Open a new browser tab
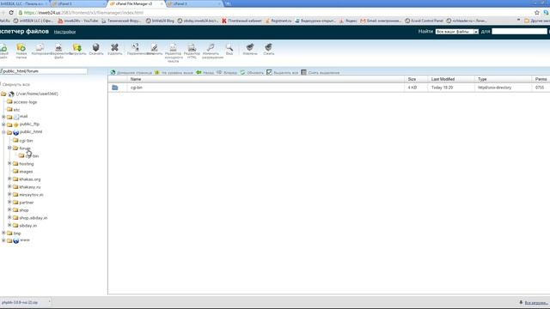The image size is (550, 309). click(x=228, y=3)
